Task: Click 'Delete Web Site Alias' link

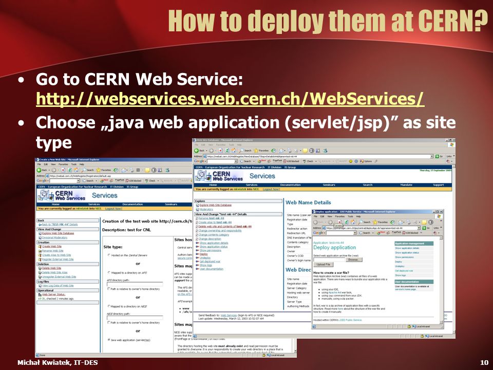Action: click(55, 272)
